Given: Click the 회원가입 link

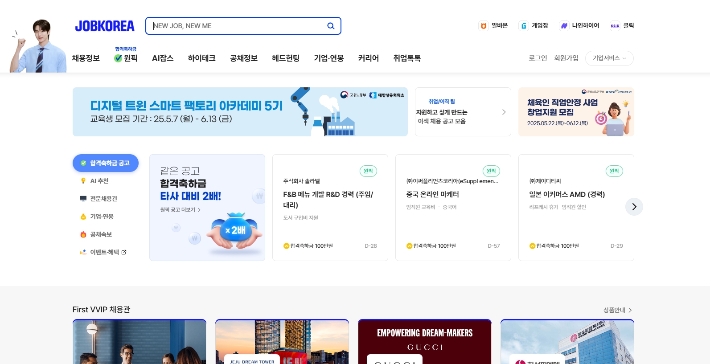Looking at the screenshot, I should 566,58.
